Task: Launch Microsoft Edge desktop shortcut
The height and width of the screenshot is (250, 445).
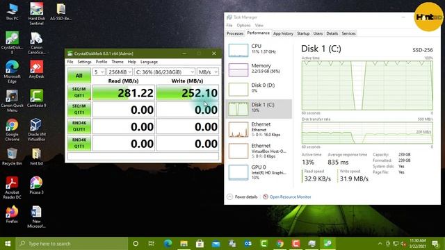Action: coord(12,72)
